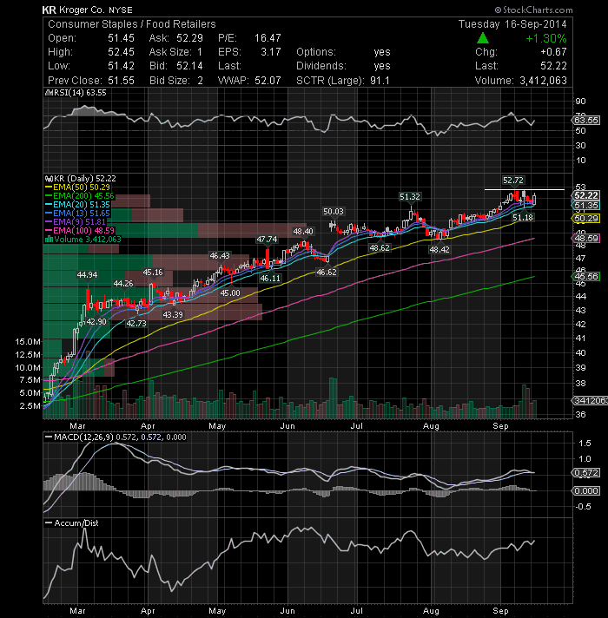The width and height of the screenshot is (608, 618).
Task: Click the Open value 51.45
Action: point(121,38)
